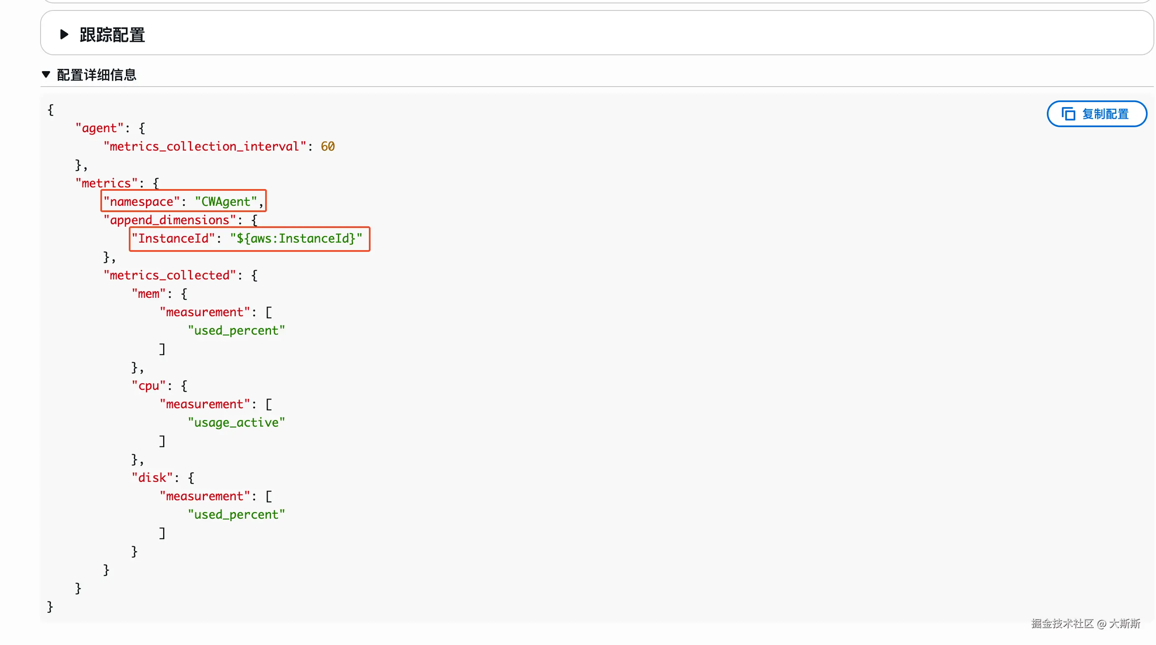Click the "metrics_collected" key
Image resolution: width=1156 pixels, height=645 pixels.
tap(170, 275)
